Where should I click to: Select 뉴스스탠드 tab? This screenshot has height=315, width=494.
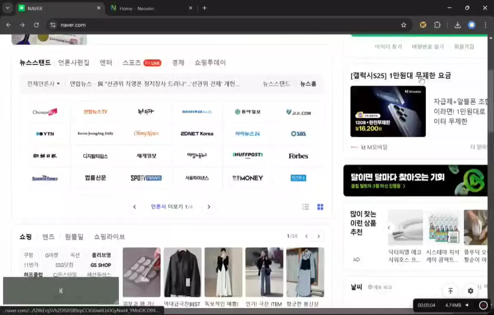click(35, 62)
